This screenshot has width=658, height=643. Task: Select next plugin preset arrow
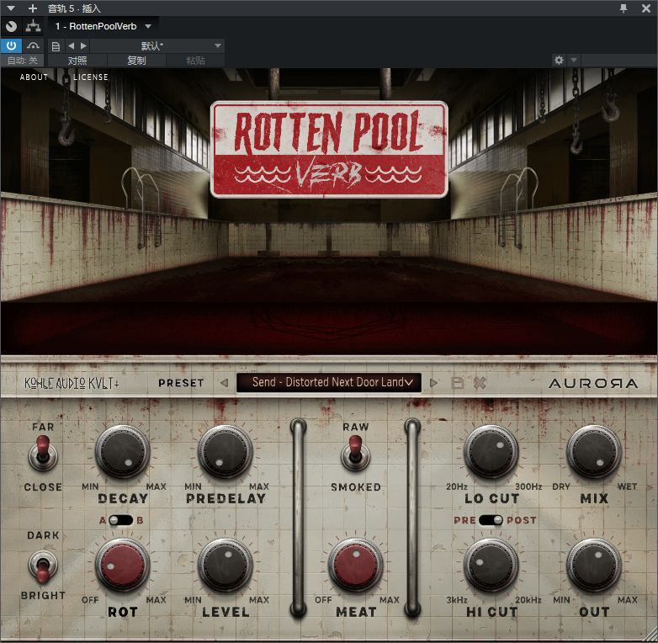(x=433, y=383)
